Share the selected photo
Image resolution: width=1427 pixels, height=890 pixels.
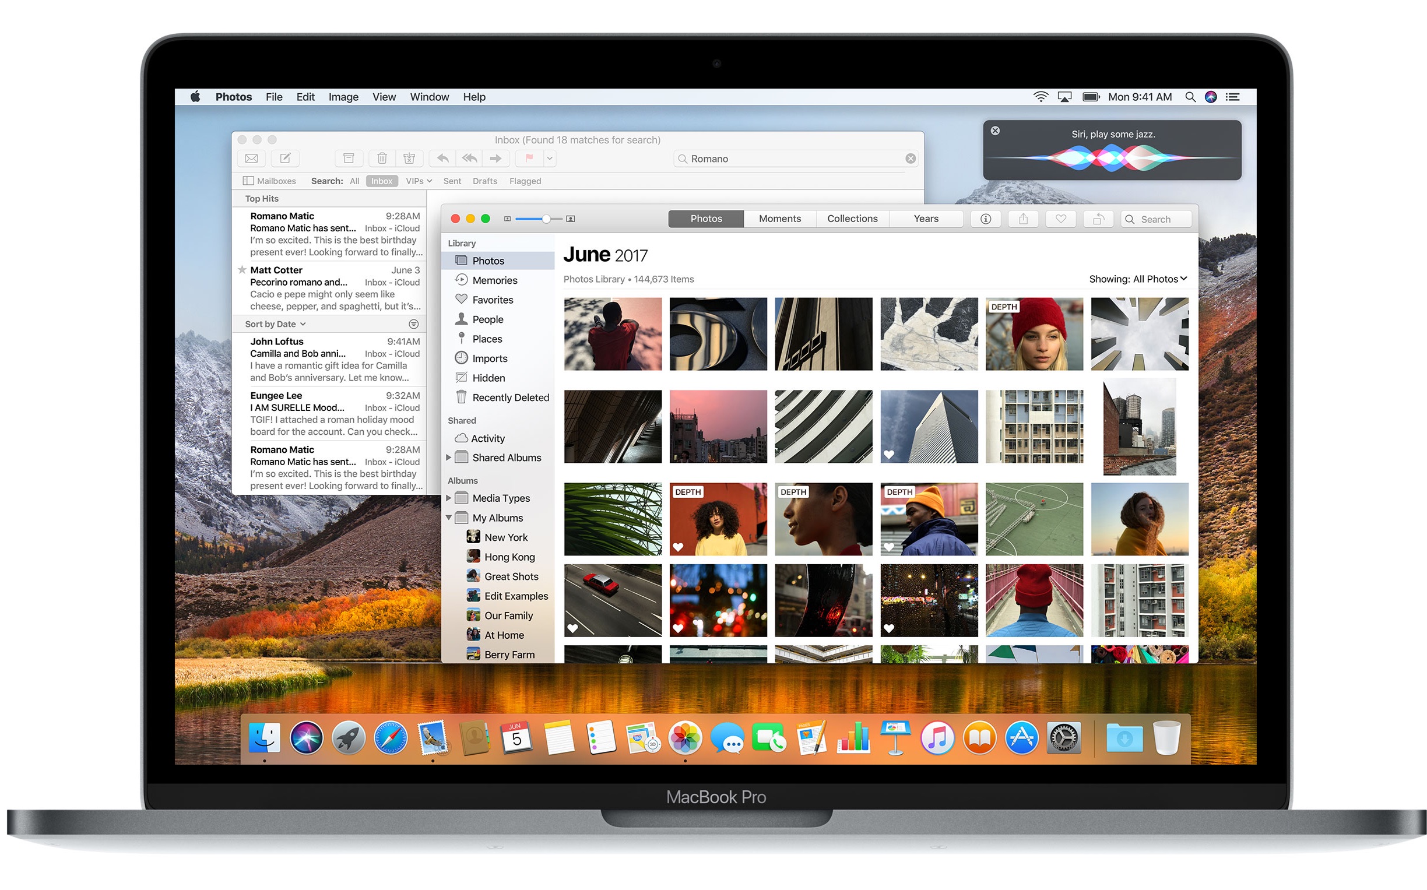(x=1023, y=219)
